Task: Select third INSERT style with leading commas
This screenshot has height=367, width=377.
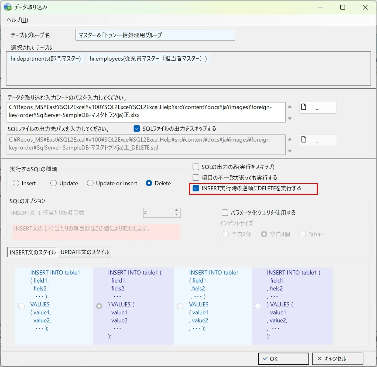Action: click(x=180, y=306)
